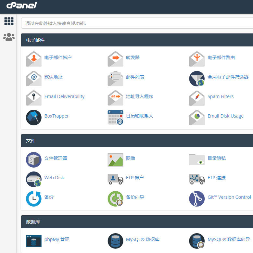Click the Git Version Control link
Image resolution: width=253 pixels, height=253 pixels.
tap(229, 197)
